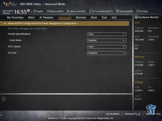Click the globe language icon
Image resolution: width=162 pixels, height=121 pixels.
point(34,11)
